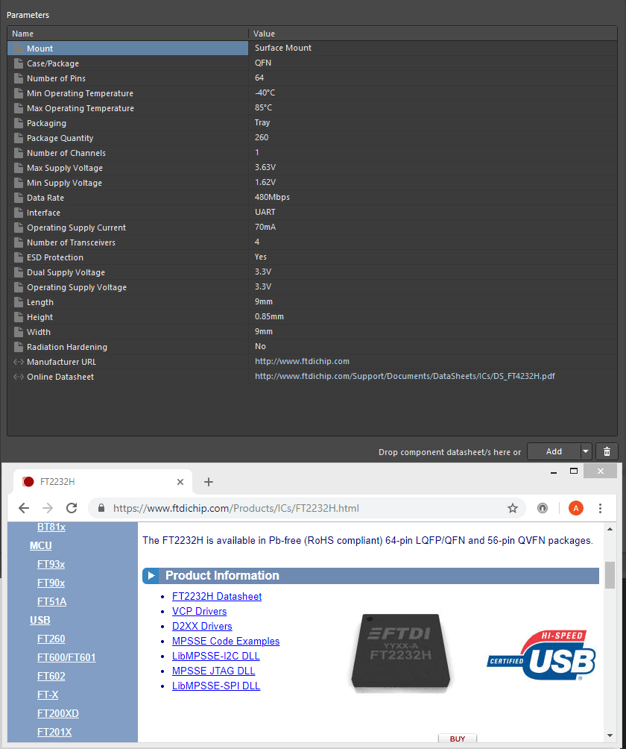Select the FT2232H browser tab

(103, 482)
